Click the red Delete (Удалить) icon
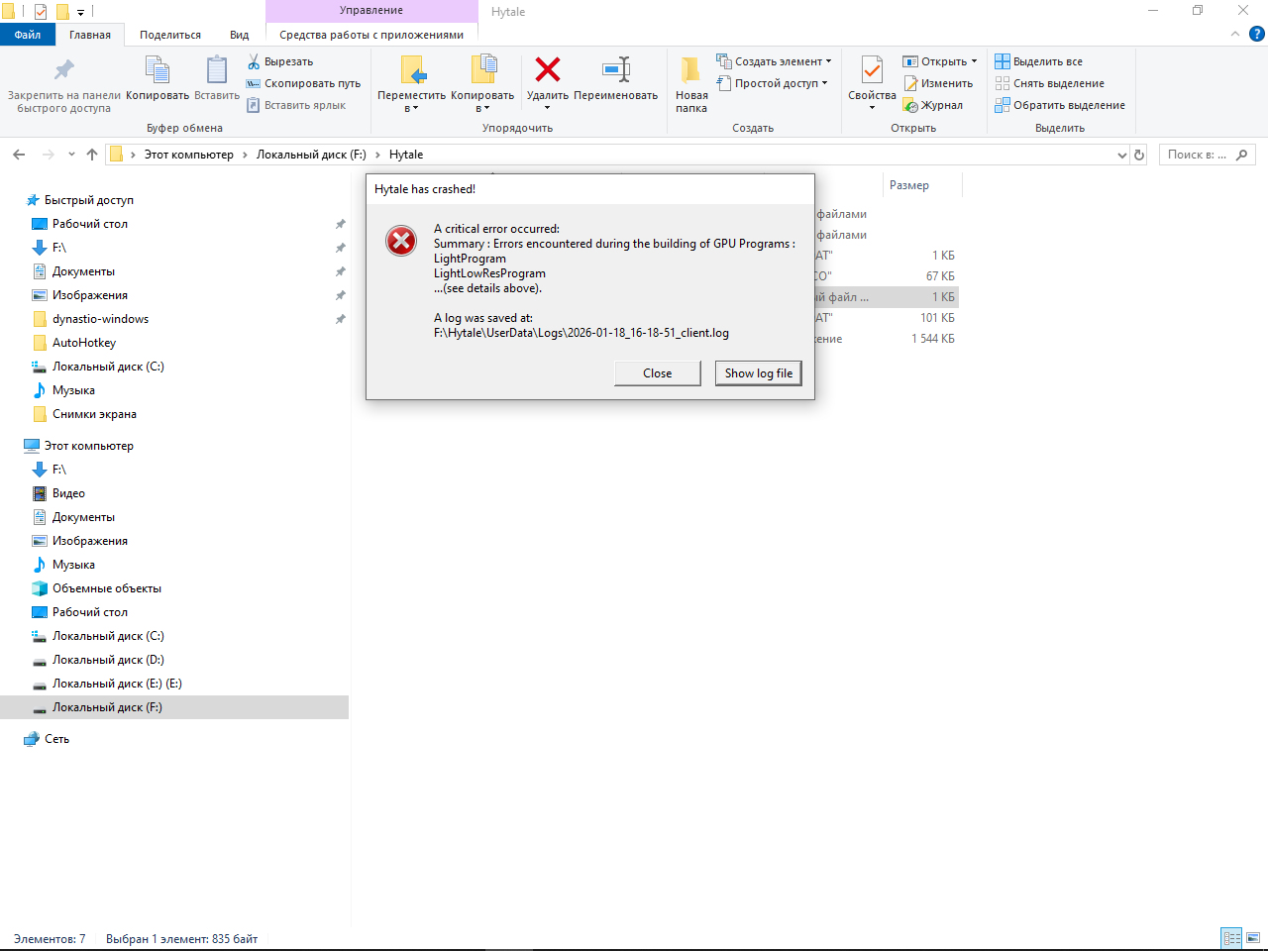Screen dimensions: 1268x951 (547, 70)
